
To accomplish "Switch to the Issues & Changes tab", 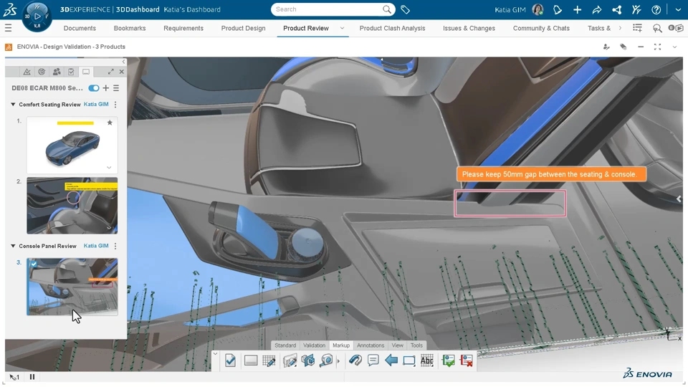I will pyautogui.click(x=469, y=28).
